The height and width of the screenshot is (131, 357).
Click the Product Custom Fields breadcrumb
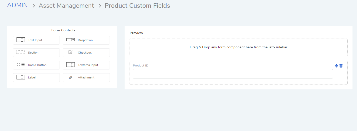[x=137, y=5]
